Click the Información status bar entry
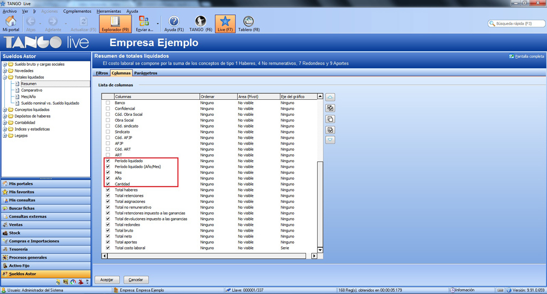 pos(462,290)
